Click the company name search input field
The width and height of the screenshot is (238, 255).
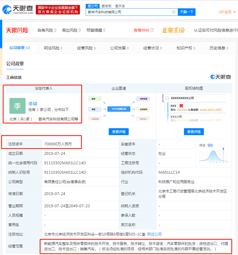click(x=130, y=12)
